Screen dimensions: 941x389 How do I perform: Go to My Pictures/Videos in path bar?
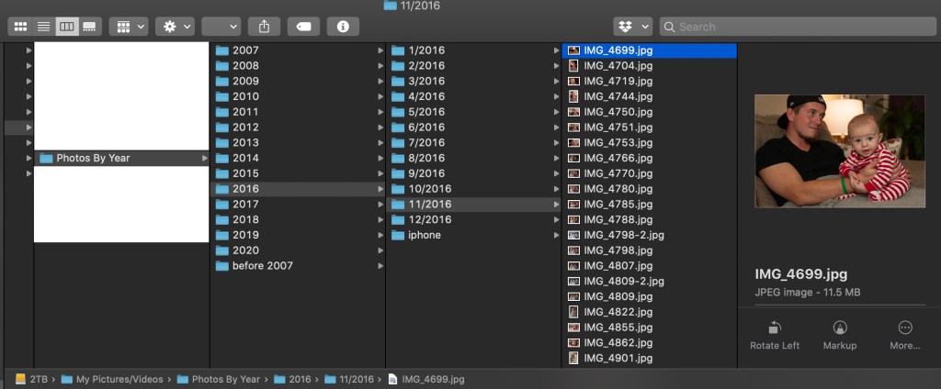click(119, 379)
